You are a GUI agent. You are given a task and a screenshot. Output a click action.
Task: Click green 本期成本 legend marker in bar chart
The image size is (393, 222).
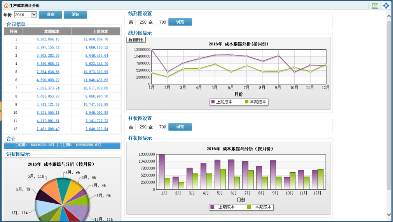point(250,207)
